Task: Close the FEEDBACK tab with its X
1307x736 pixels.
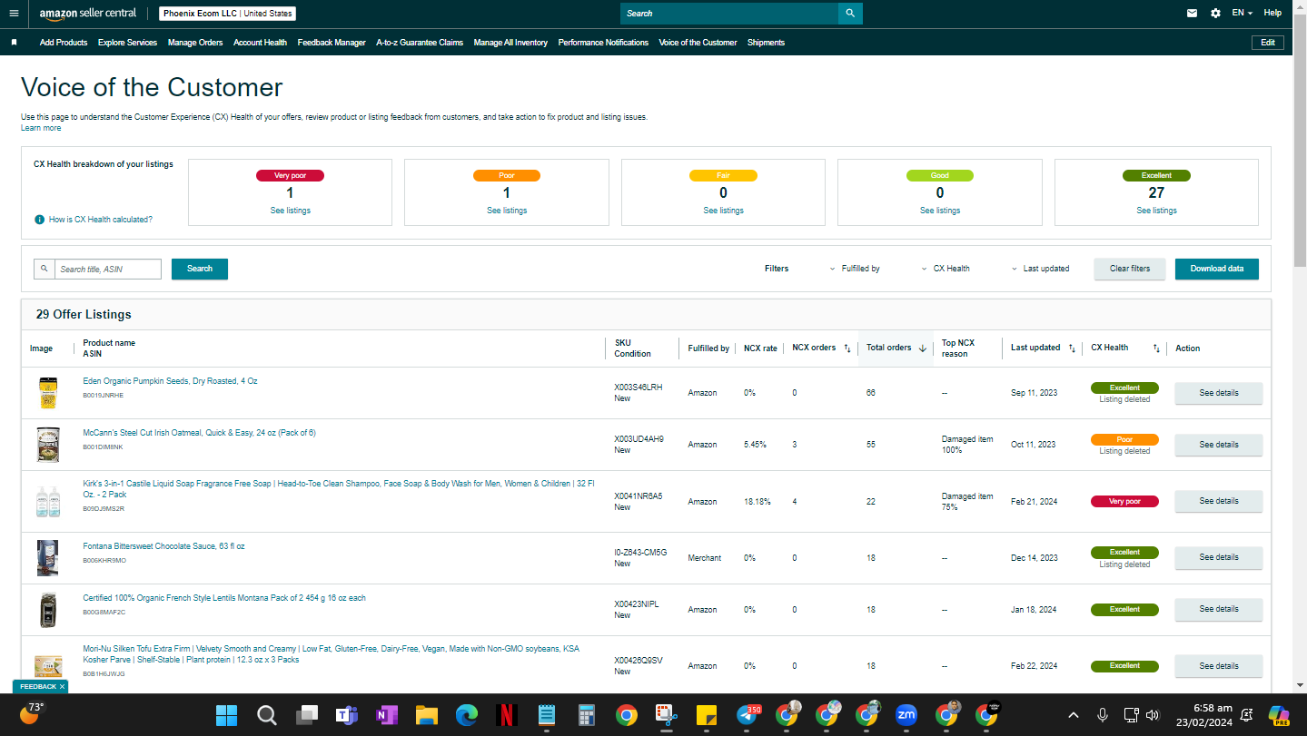Action: tap(62, 687)
